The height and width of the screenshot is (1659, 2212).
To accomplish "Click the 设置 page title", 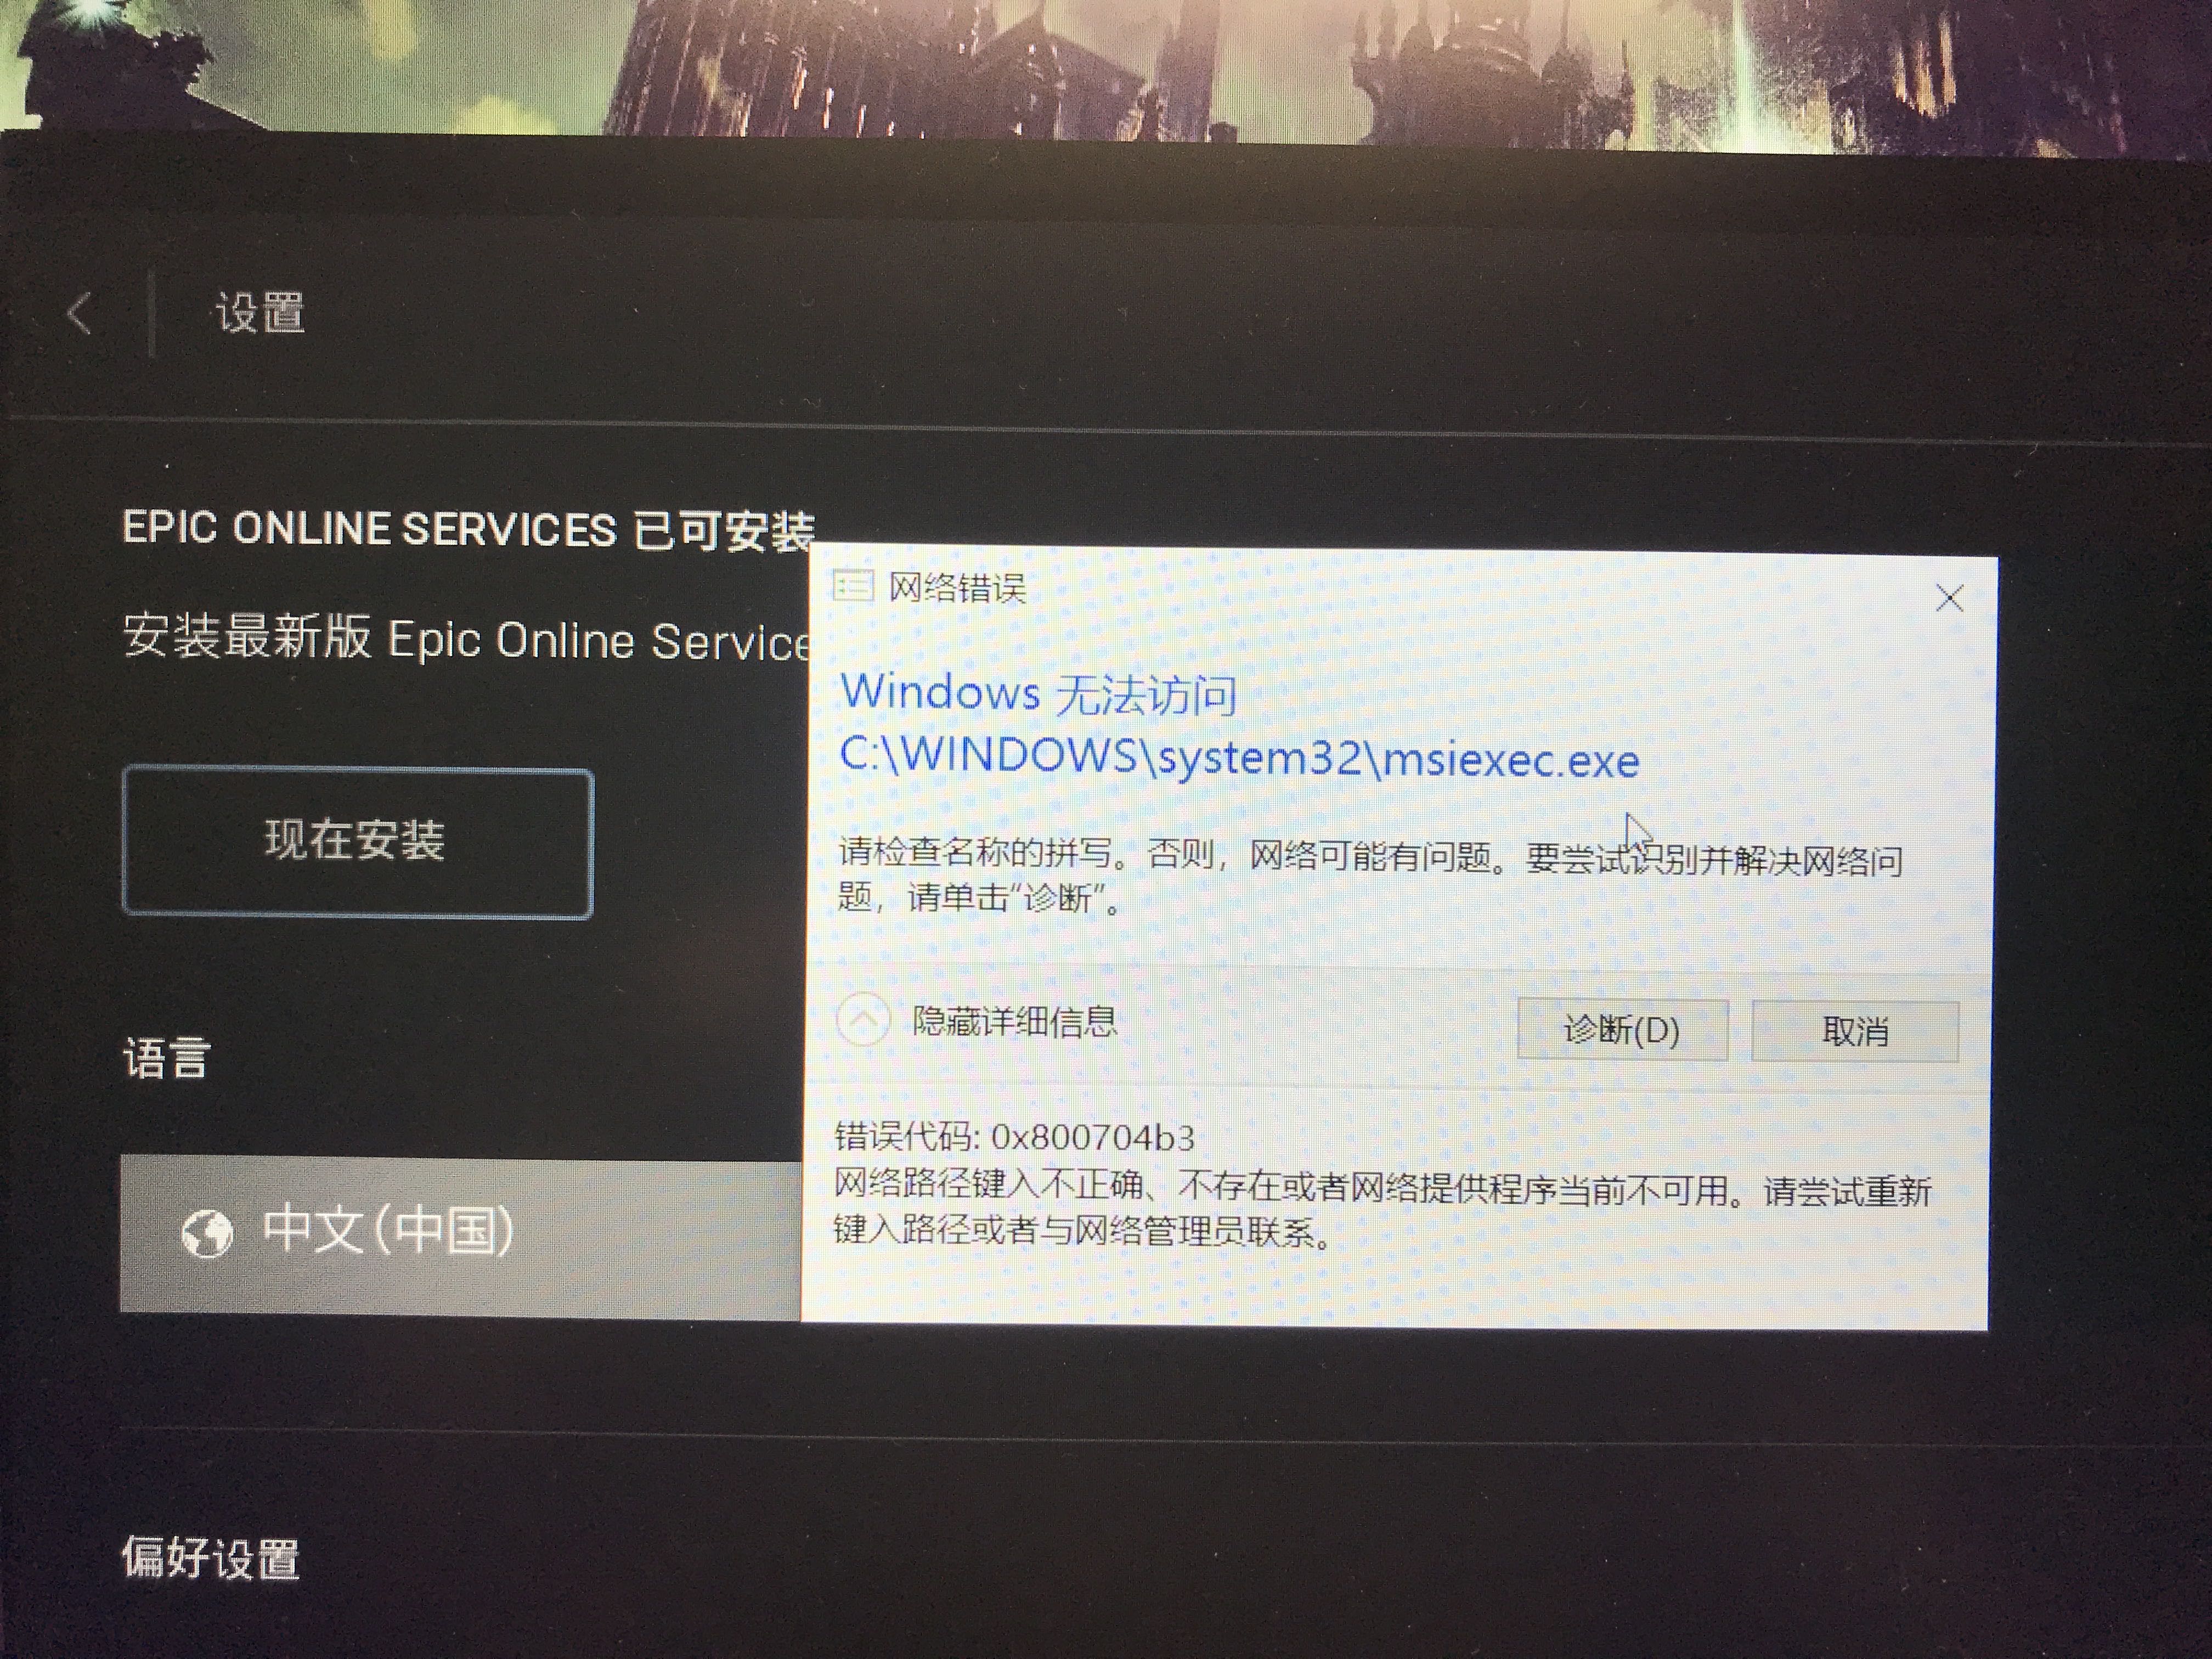I will click(x=260, y=313).
